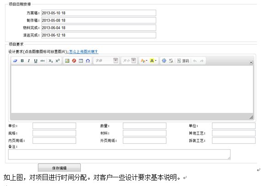The image size is (267, 186).
Task: Insert a Flash object
Action: coord(74,60)
